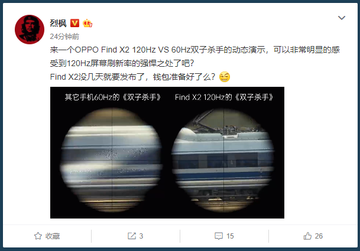Open the blurry 60Hz scope image

pyautogui.click(x=111, y=159)
